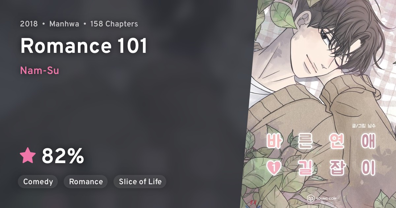Click the 158 Chapters count
Image resolution: width=396 pixels, height=208 pixels.
[x=114, y=24]
